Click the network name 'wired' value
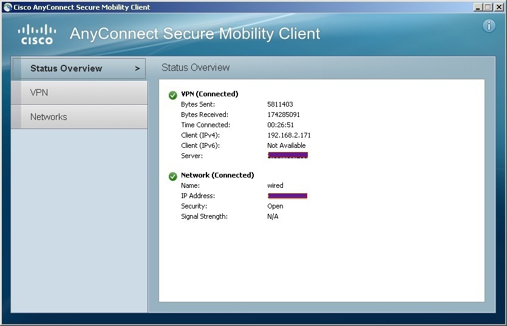 [x=275, y=185]
